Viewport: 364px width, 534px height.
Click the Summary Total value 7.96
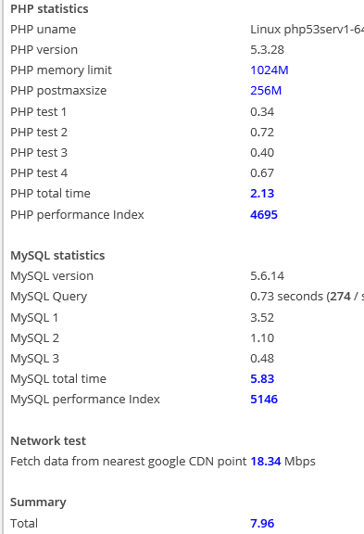262,523
